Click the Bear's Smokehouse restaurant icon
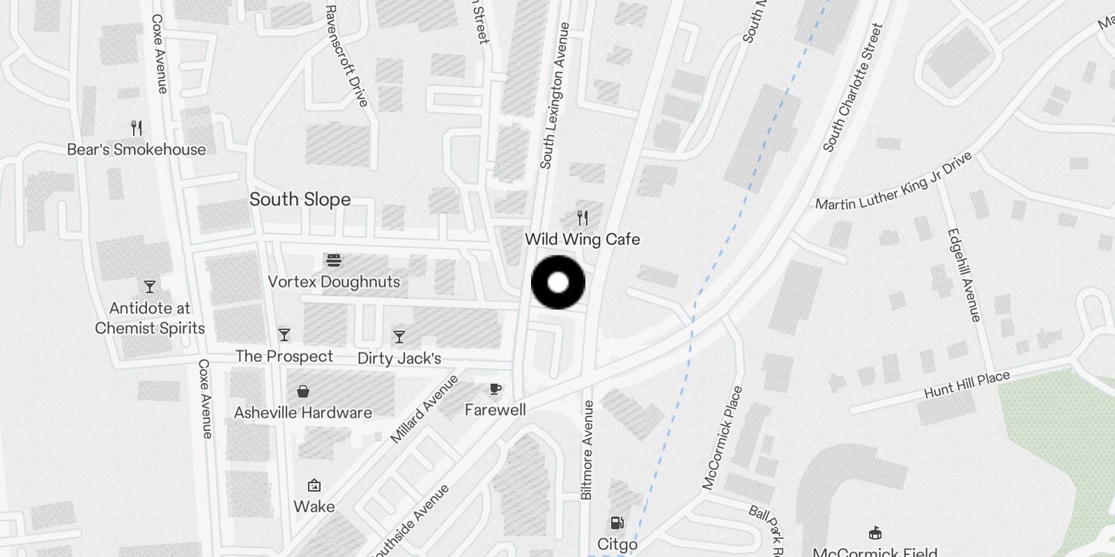 (x=137, y=128)
